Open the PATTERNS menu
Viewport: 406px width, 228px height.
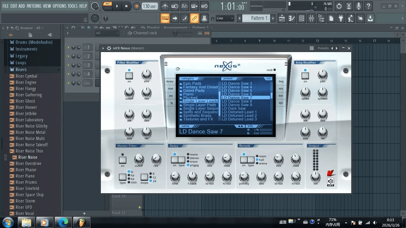pyautogui.click(x=34, y=6)
